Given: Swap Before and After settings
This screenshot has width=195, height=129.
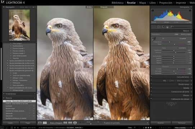Looking at the screenshot, I should click(x=75, y=123).
